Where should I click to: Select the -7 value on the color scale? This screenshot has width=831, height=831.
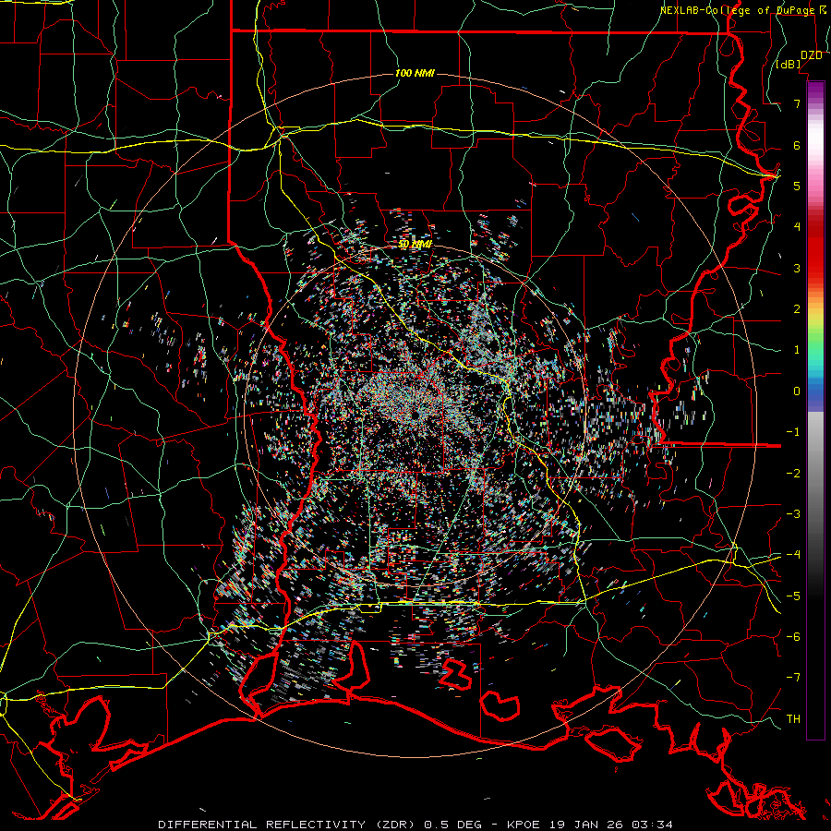(x=793, y=678)
